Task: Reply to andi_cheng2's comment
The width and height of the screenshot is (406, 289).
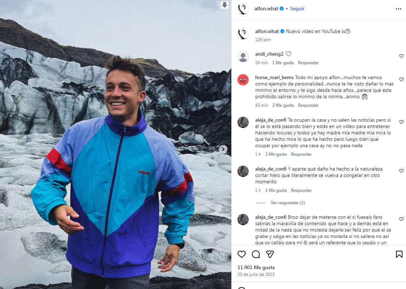Action: [308, 63]
